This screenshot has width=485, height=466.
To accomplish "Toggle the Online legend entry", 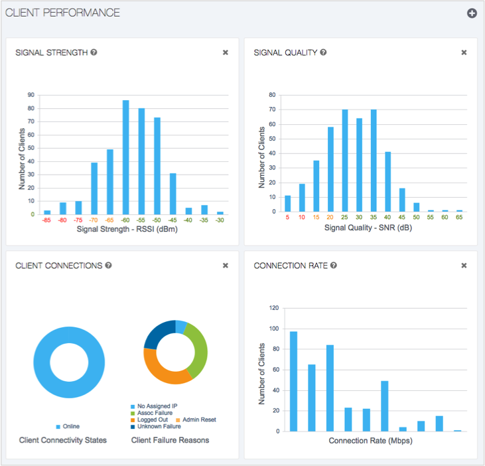I will [x=70, y=426].
